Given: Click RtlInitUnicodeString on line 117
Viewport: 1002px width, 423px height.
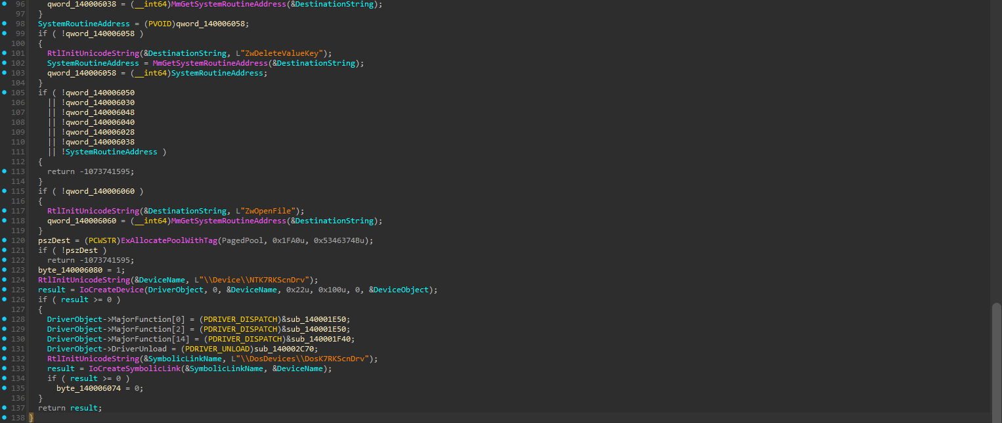Looking at the screenshot, I should 93,211.
